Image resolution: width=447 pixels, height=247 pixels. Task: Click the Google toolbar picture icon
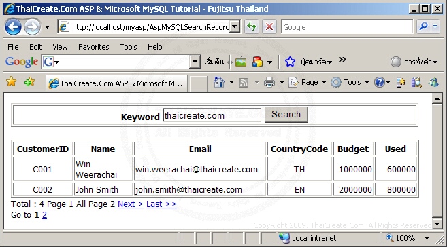coord(241,62)
